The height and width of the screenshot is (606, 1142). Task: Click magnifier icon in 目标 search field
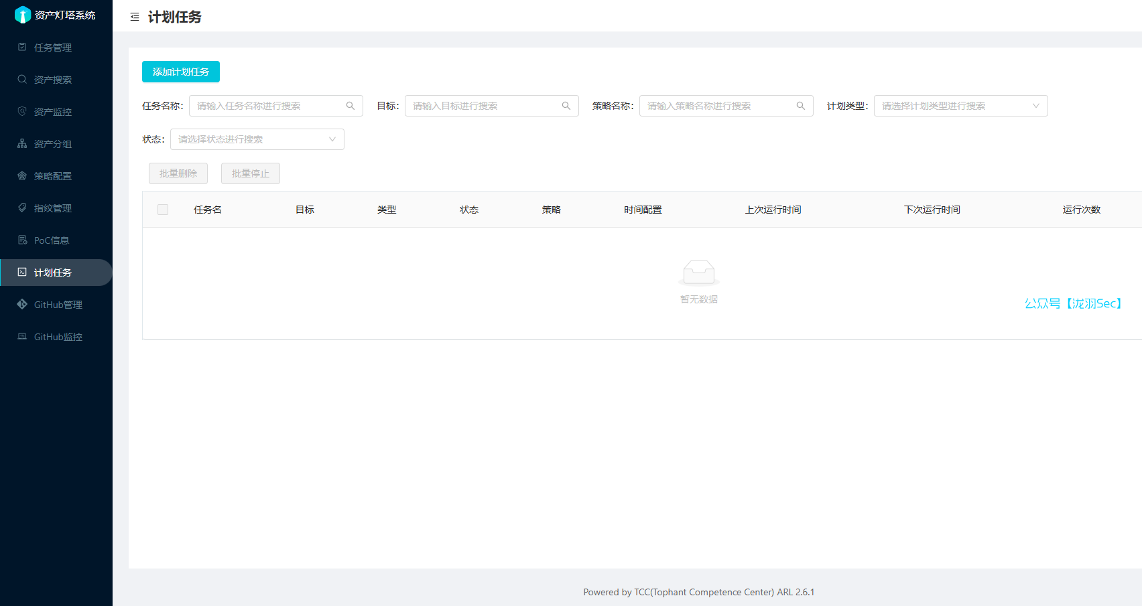point(566,106)
